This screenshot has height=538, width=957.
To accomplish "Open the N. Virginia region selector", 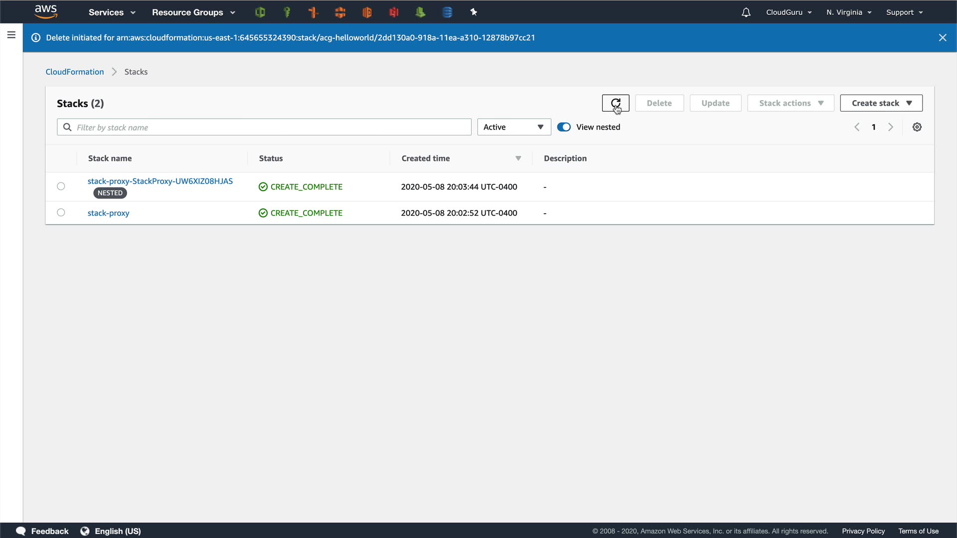I will coord(848,12).
